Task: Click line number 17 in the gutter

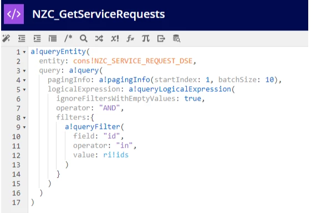Action: point(16,202)
